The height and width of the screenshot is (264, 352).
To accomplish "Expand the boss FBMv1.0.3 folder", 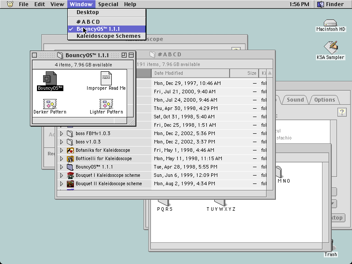I will (62, 134).
